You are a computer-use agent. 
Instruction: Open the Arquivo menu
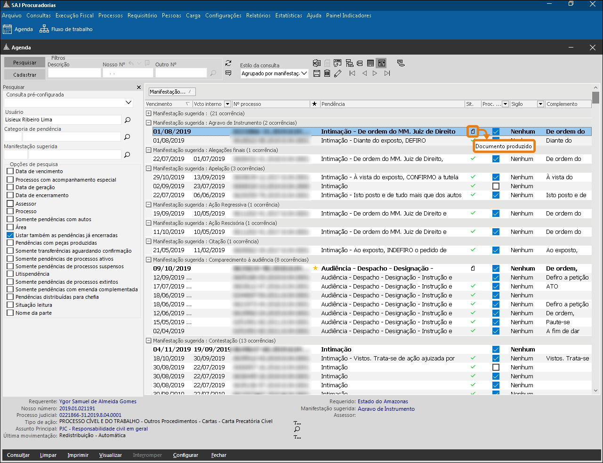coord(12,16)
